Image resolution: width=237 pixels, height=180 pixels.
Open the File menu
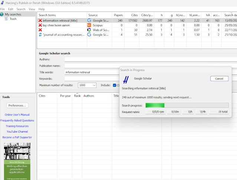coord(3,9)
